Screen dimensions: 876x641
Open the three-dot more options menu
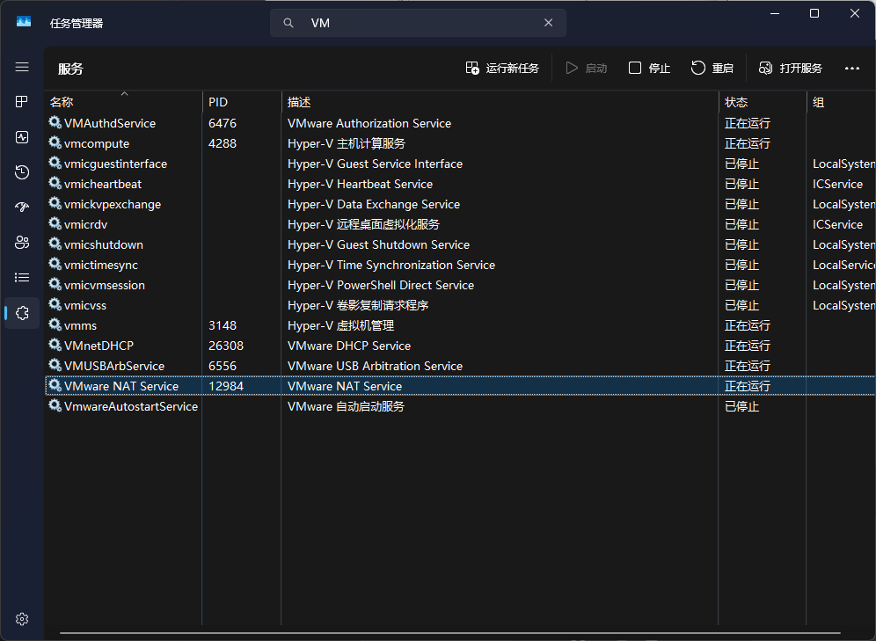[851, 69]
